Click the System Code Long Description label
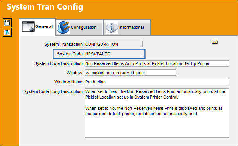This screenshot has height=146, width=238. click(x=53, y=91)
